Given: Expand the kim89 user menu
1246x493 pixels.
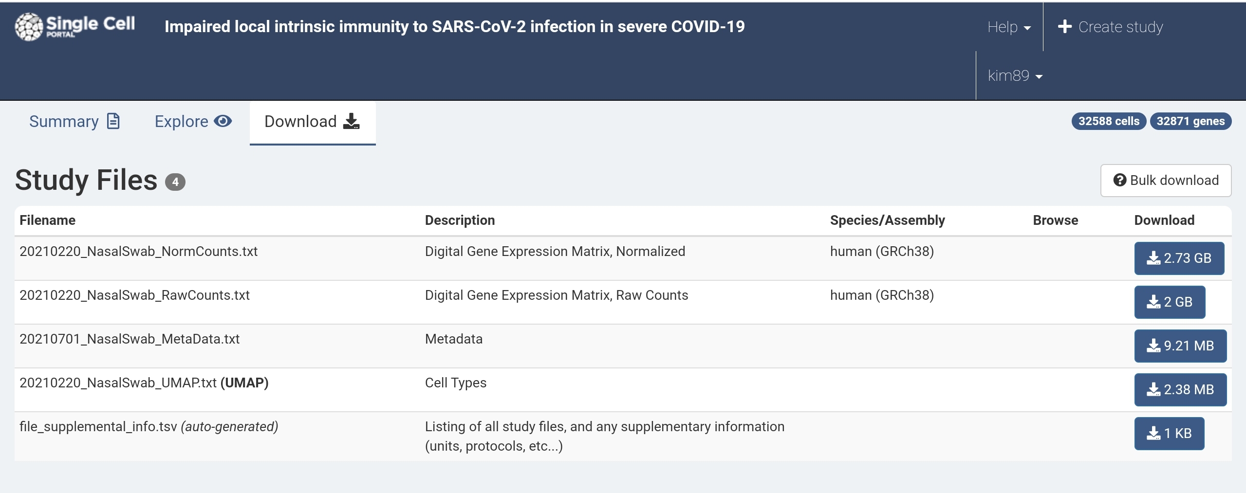Looking at the screenshot, I should (1015, 75).
